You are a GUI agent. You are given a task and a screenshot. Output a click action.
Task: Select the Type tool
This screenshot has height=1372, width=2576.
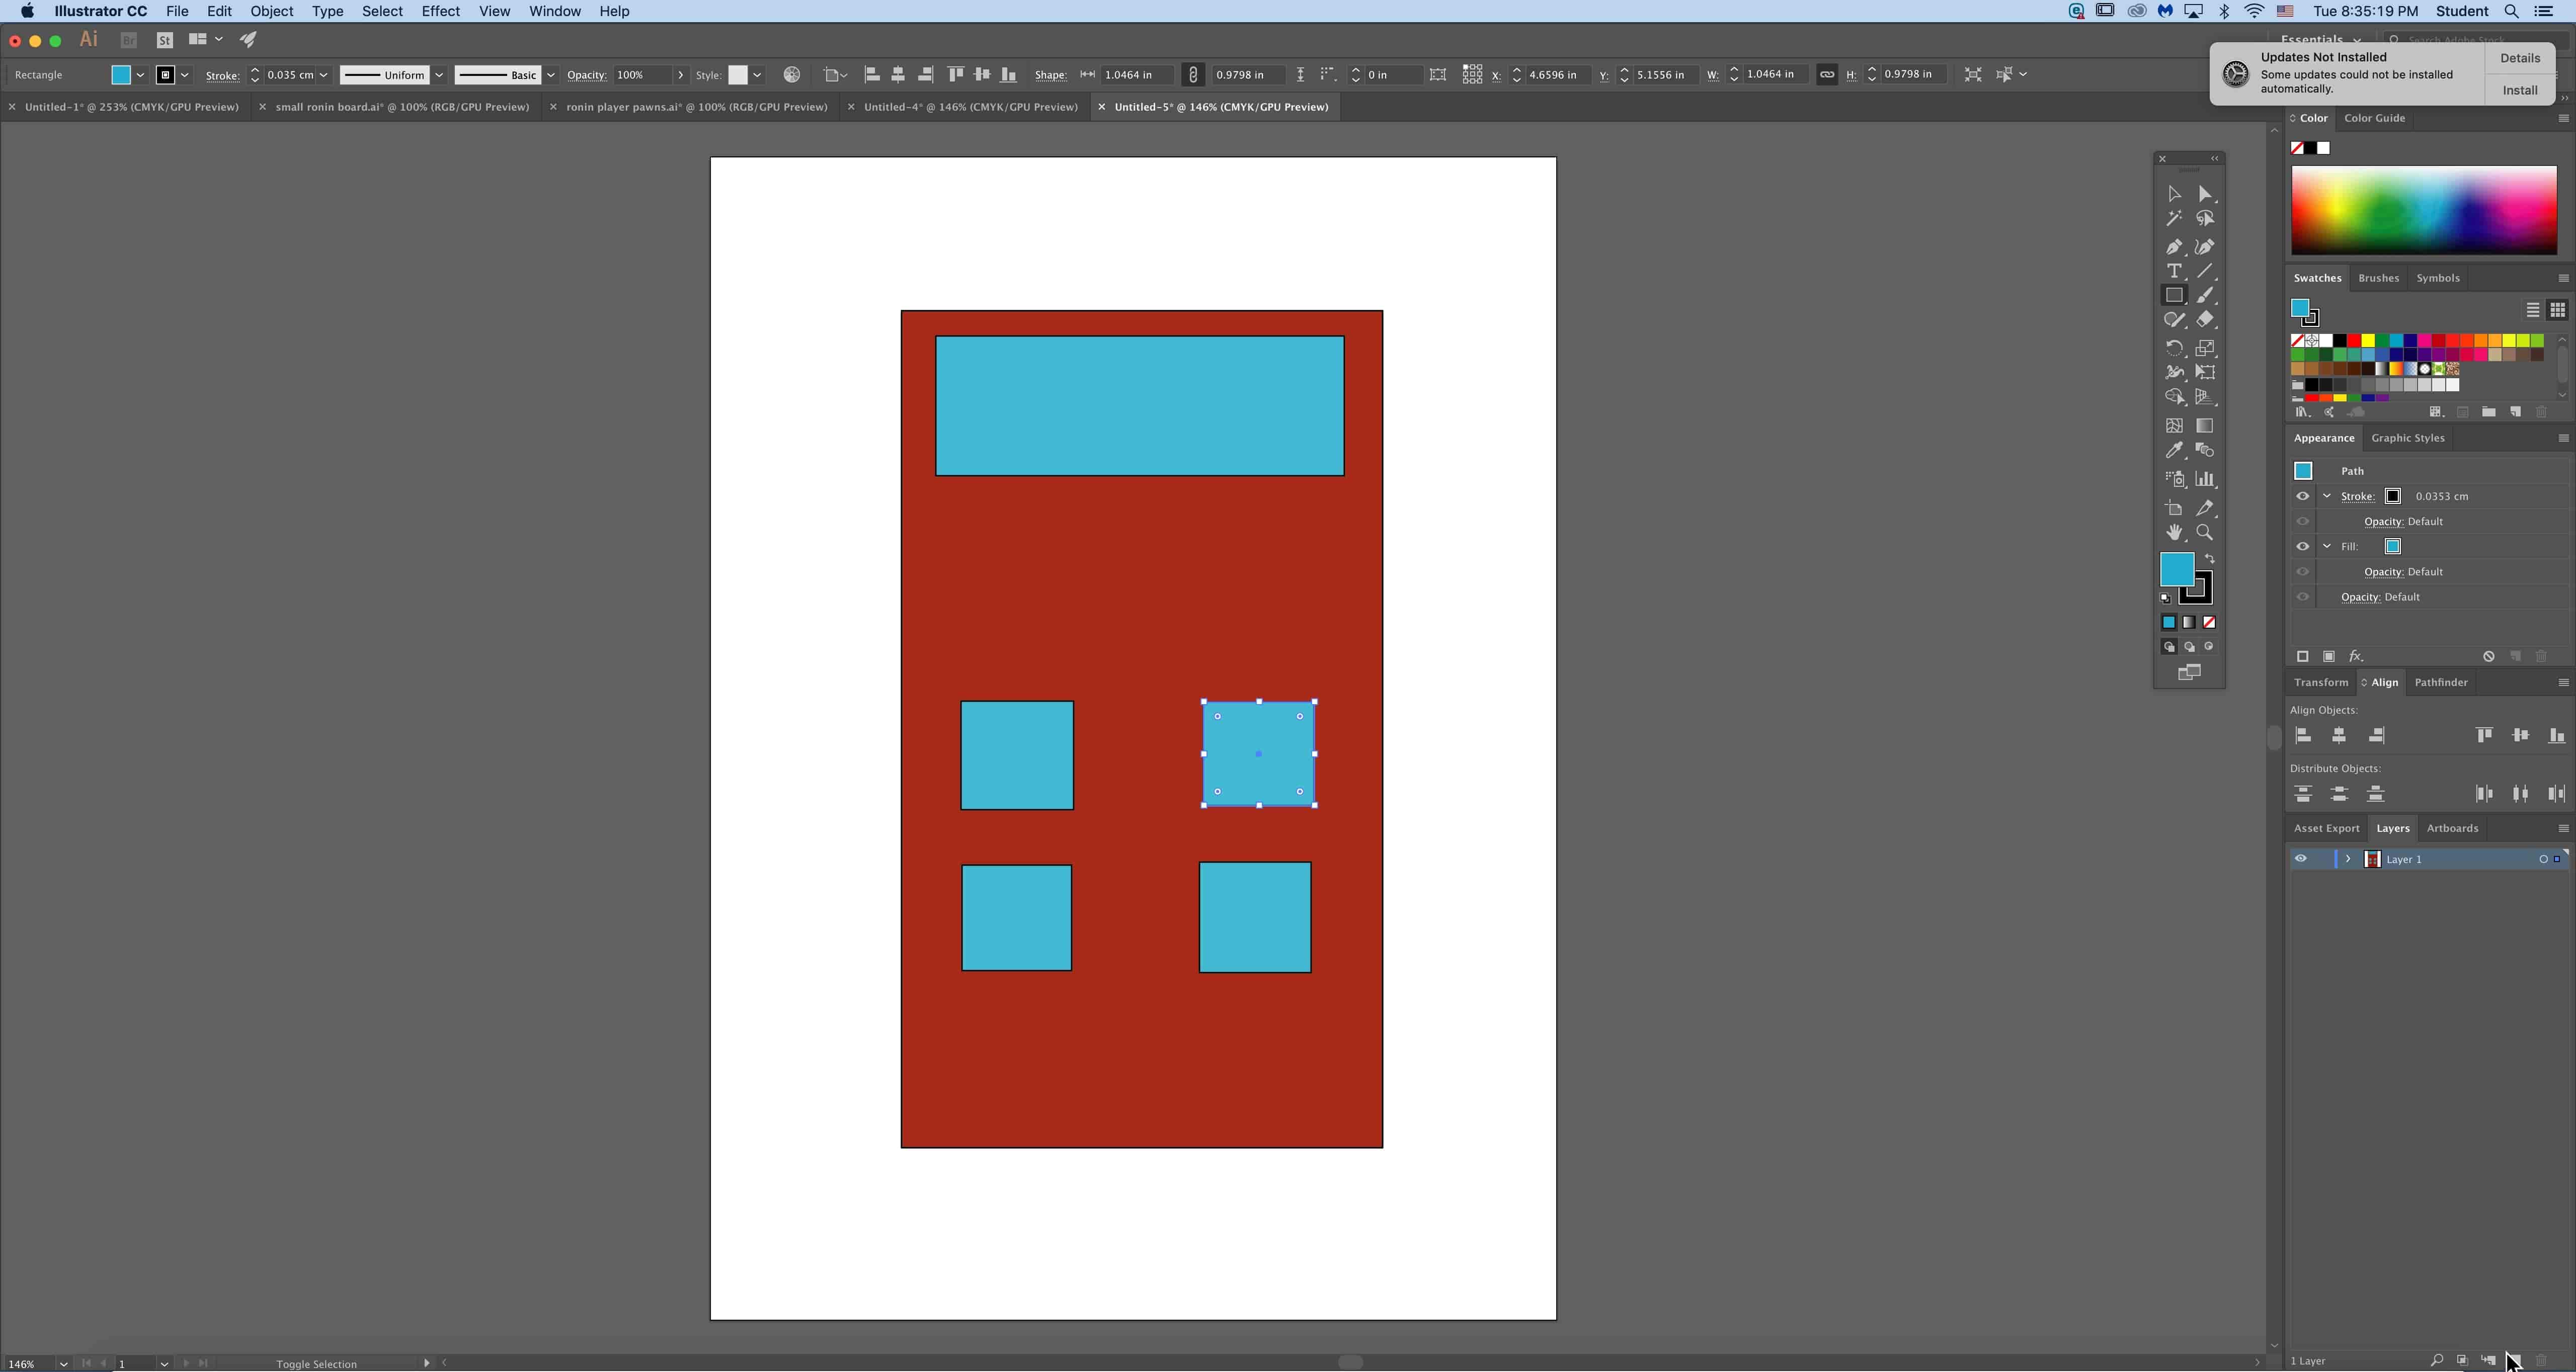[2174, 271]
